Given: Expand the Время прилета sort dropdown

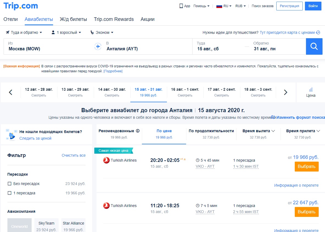Looking at the screenshot, I should tap(303, 131).
